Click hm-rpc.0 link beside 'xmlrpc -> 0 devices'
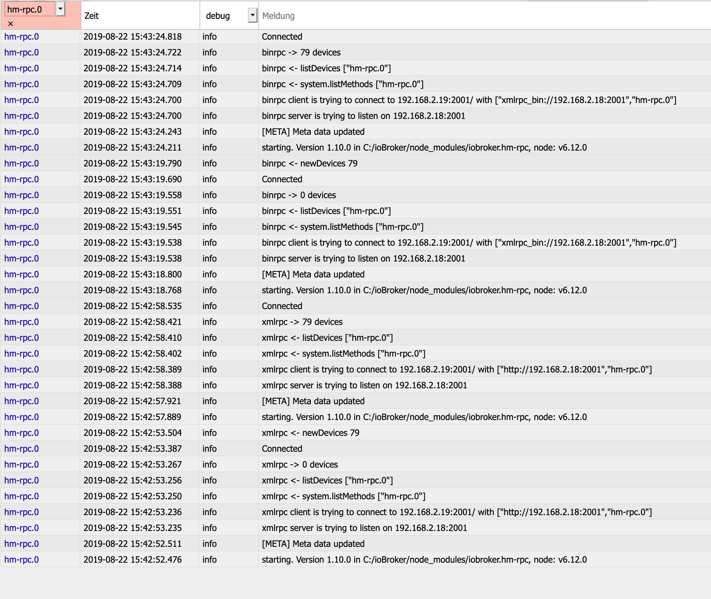This screenshot has height=599, width=711. [21, 465]
